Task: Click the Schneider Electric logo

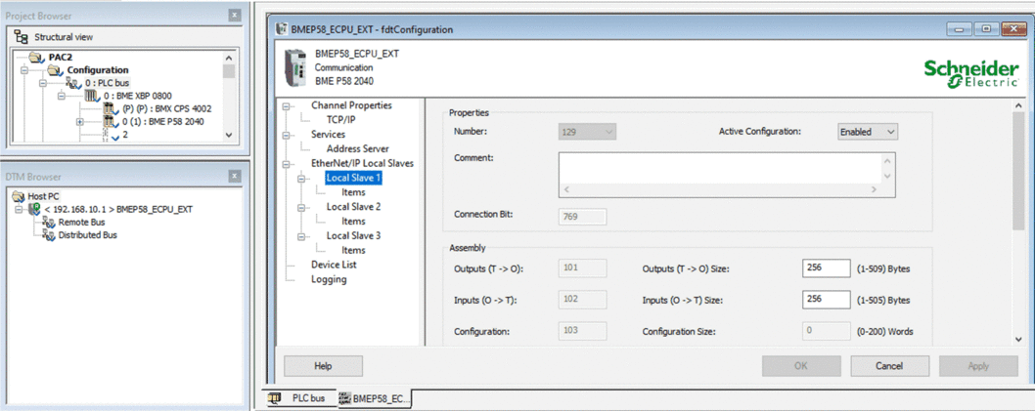Action: [970, 74]
